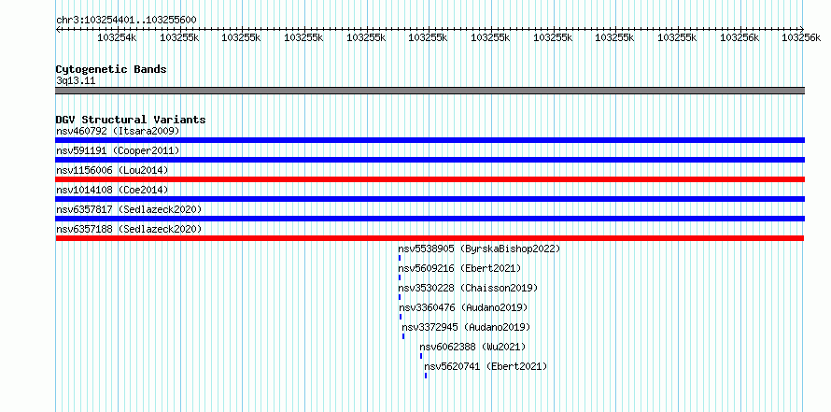The width and height of the screenshot is (831, 412).
Task: Open the nsv1014108 (Coe2014) variant label
Action: tap(112, 190)
